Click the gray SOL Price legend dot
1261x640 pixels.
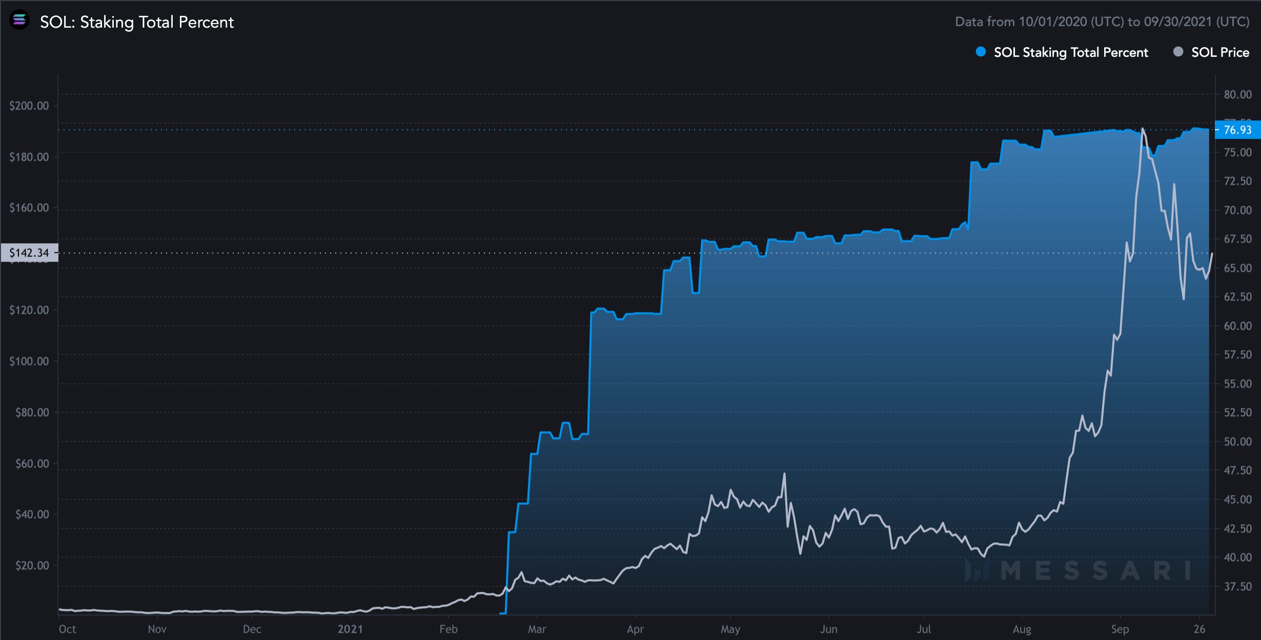[x=1178, y=52]
